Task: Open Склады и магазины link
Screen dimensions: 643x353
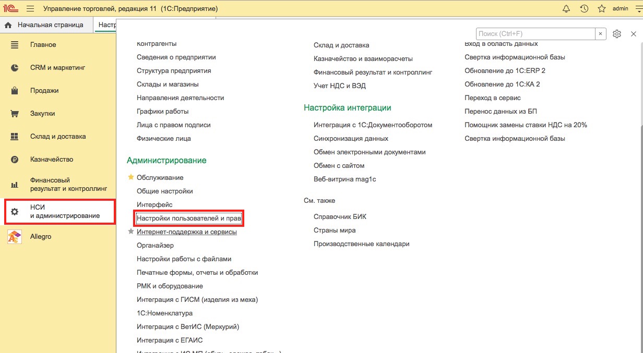Action: click(x=168, y=84)
